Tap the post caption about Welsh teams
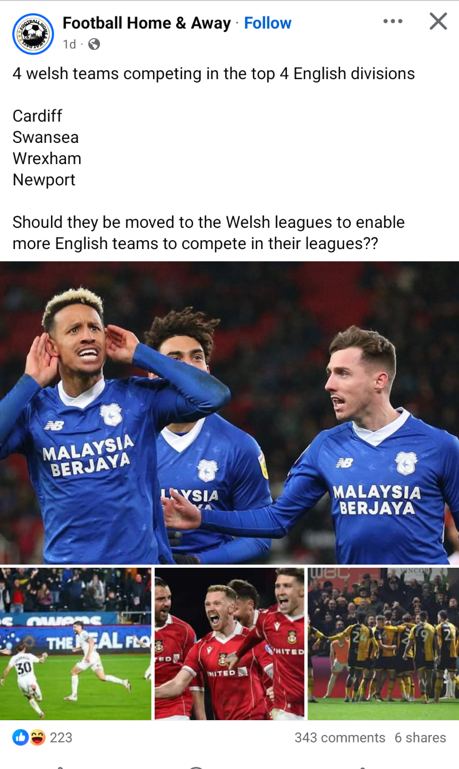 click(214, 73)
